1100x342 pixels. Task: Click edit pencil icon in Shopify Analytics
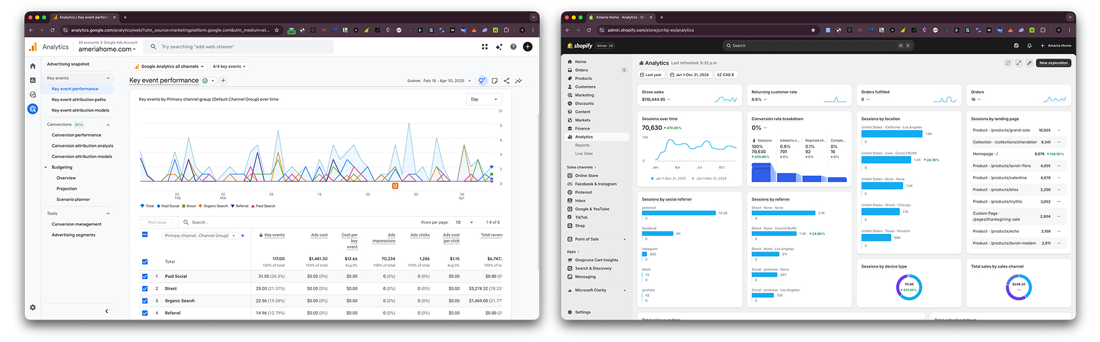[1029, 63]
